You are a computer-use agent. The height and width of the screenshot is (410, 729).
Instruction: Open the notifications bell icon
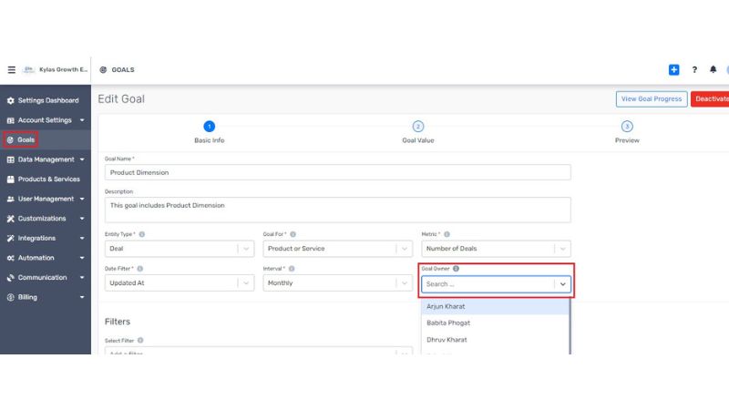[714, 69]
